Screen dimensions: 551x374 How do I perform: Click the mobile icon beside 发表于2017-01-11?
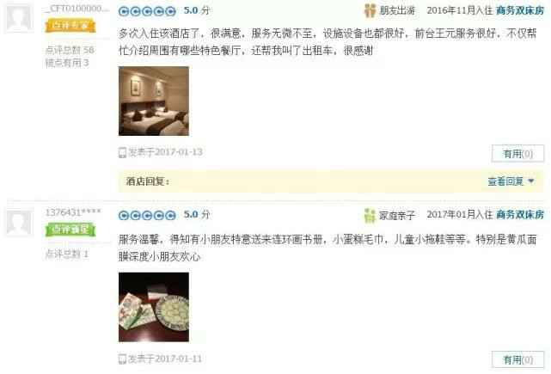122,359
